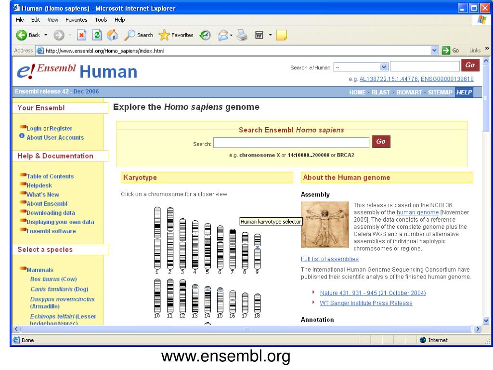The image size is (493, 370).
Task: Click the Go button under Search Ensembl Homo sapiens
Action: [x=381, y=142]
